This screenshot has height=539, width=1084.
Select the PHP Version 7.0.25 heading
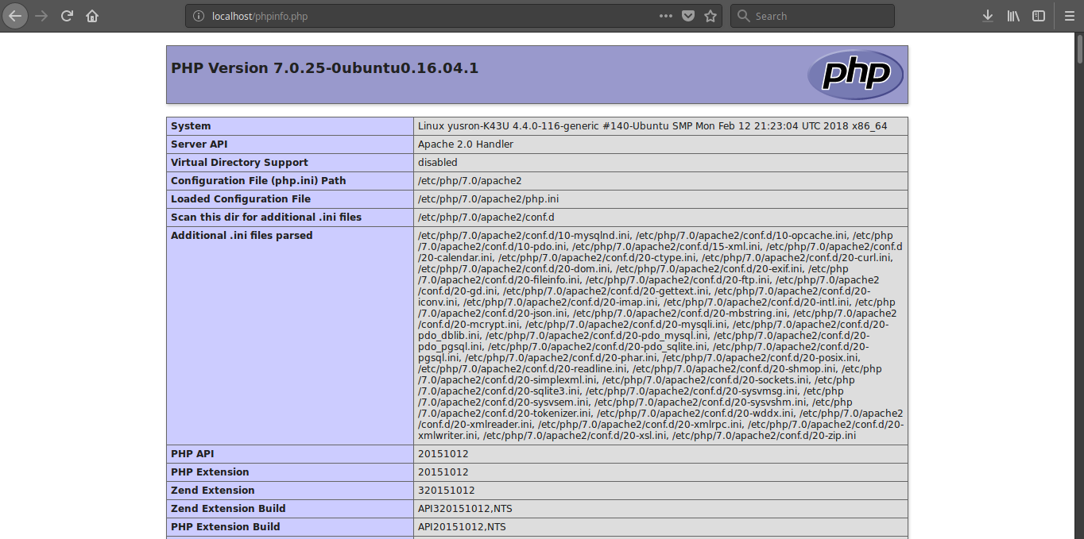(x=324, y=68)
